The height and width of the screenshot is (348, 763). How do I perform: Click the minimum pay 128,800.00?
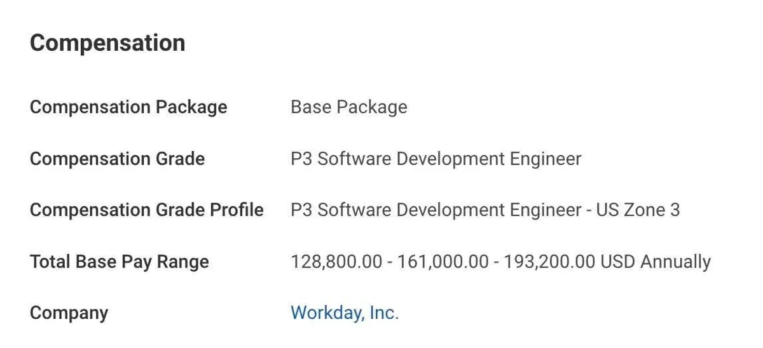pos(336,262)
